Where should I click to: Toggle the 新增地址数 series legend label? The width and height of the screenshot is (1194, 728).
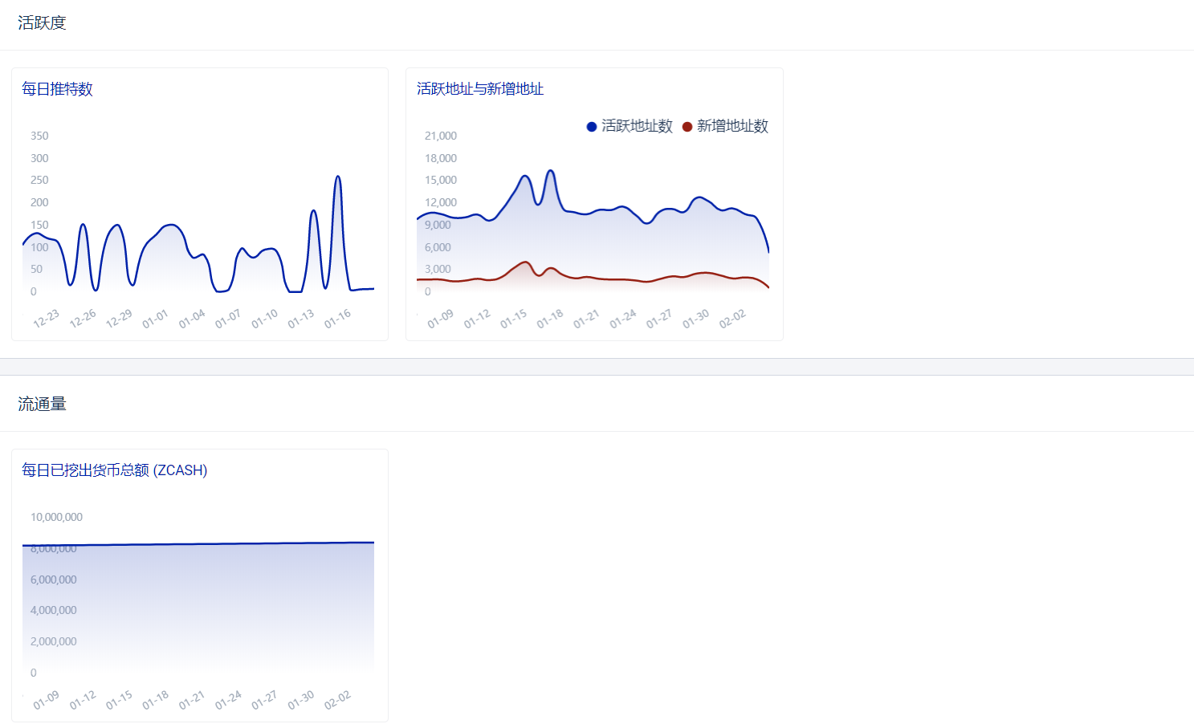tap(732, 126)
